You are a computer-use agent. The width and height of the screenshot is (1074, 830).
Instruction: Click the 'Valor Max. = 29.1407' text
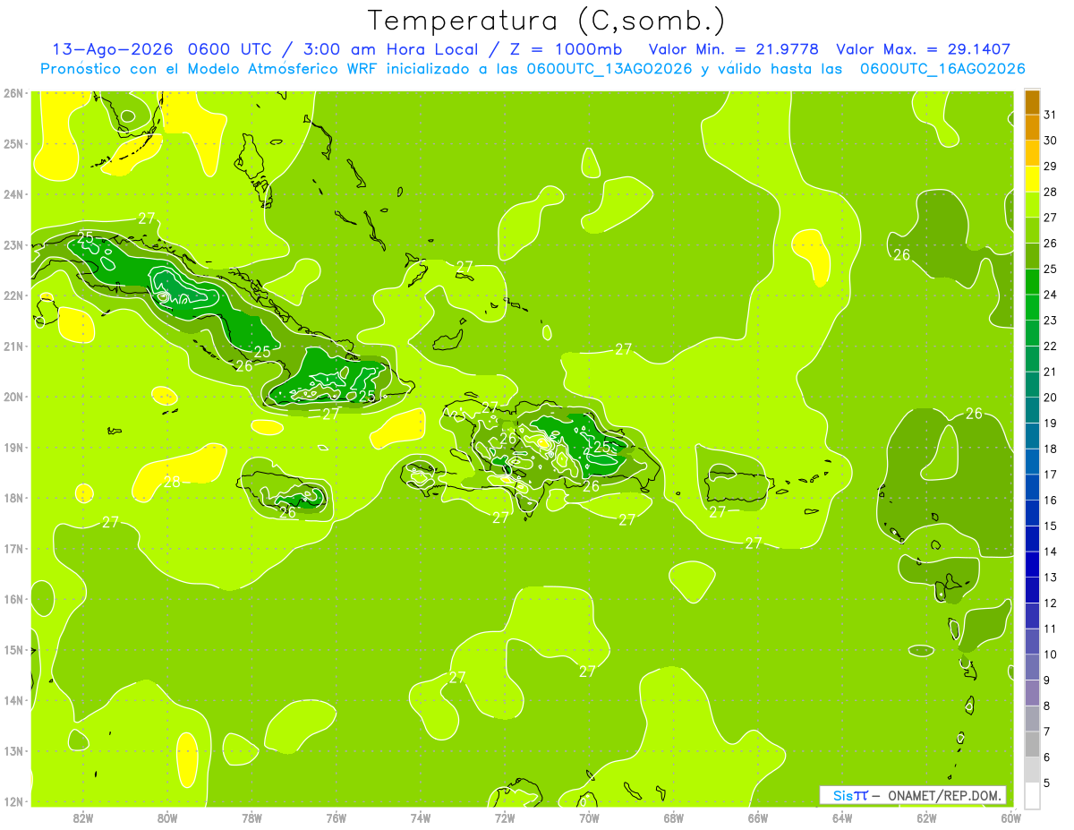[924, 49]
